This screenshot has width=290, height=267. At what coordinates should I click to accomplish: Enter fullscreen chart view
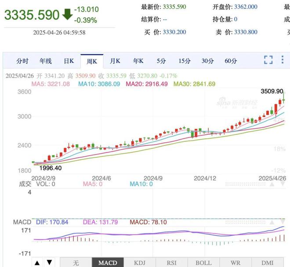pyautogui.click(x=268, y=61)
